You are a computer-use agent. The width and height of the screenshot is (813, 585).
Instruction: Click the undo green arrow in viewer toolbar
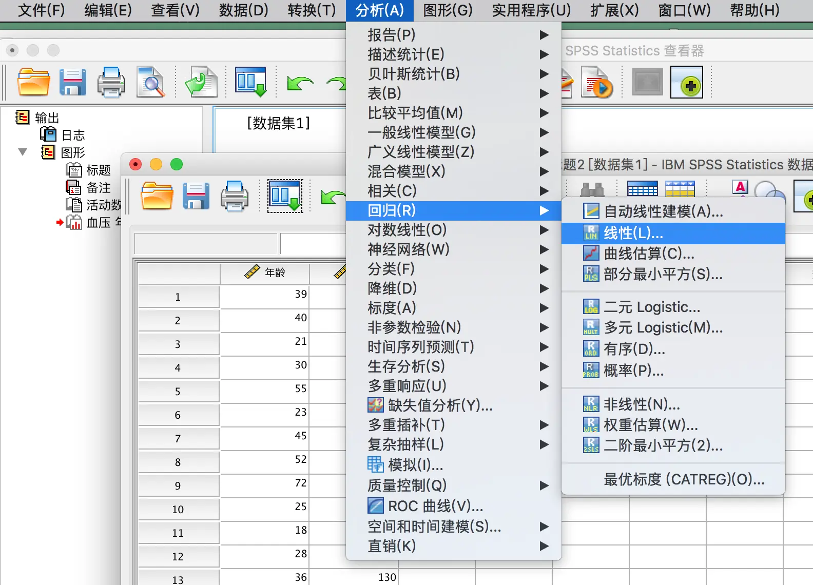click(x=300, y=83)
